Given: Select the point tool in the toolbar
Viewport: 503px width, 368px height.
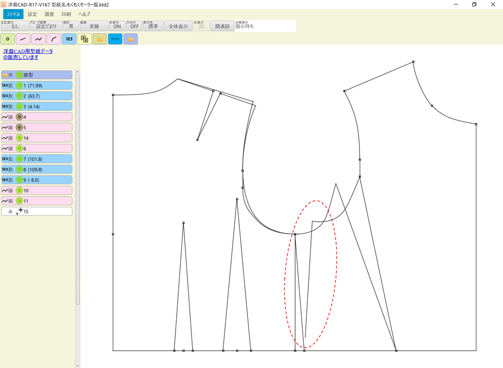Looking at the screenshot, I should pyautogui.click(x=7, y=39).
